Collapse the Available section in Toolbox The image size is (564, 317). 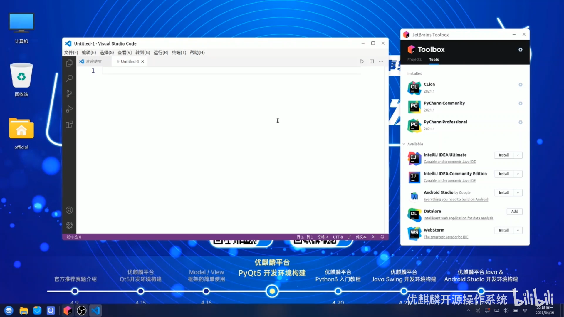click(404, 144)
